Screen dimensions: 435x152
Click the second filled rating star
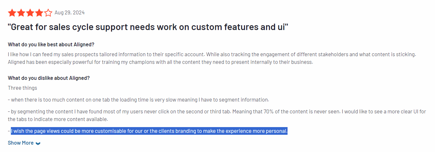point(21,13)
